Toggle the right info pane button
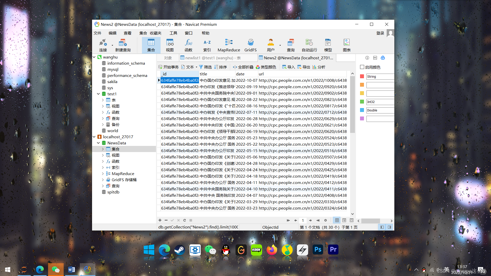 pos(389,227)
